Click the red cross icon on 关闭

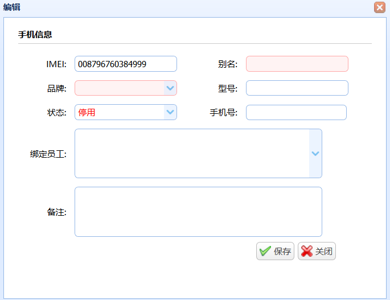(x=307, y=251)
